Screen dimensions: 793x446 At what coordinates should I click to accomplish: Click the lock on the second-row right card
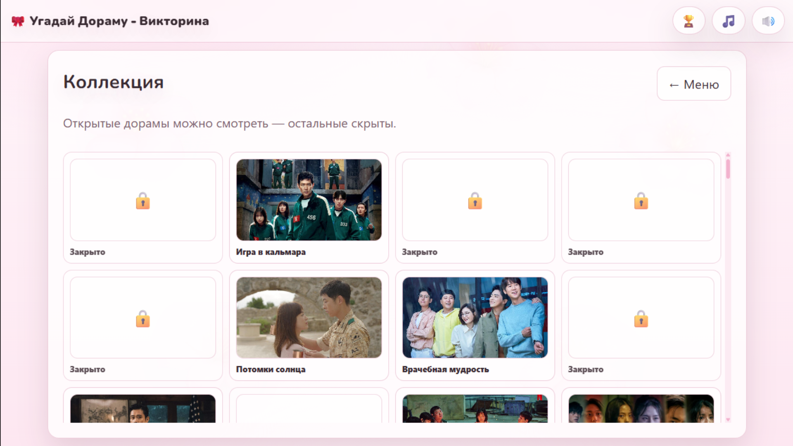(x=641, y=318)
